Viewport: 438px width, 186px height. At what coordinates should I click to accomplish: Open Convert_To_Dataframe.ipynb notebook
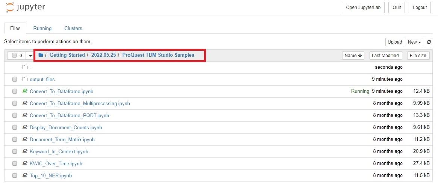tap(61, 91)
